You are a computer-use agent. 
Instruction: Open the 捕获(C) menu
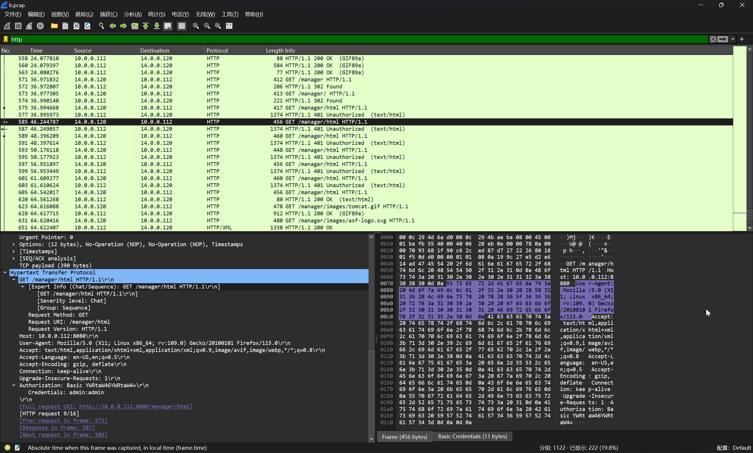point(109,14)
